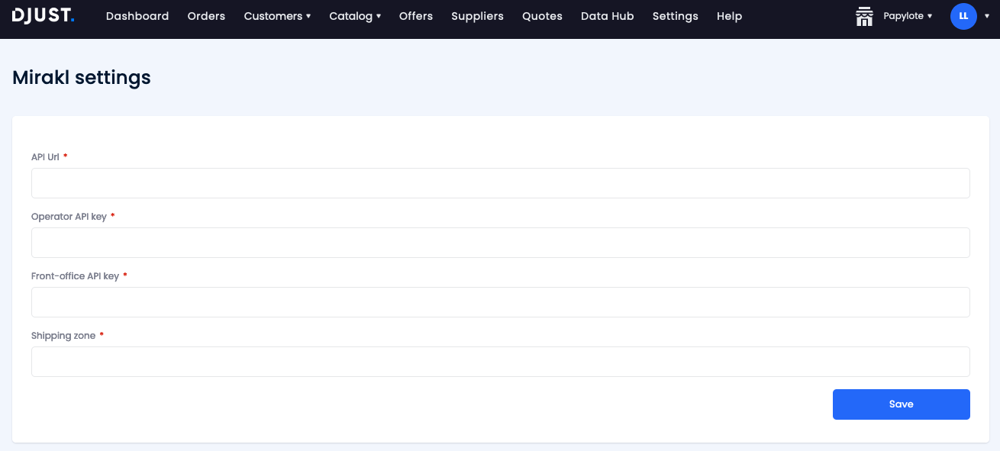Click the storefront icon near Papylote
The image size is (1000, 451).
click(864, 16)
